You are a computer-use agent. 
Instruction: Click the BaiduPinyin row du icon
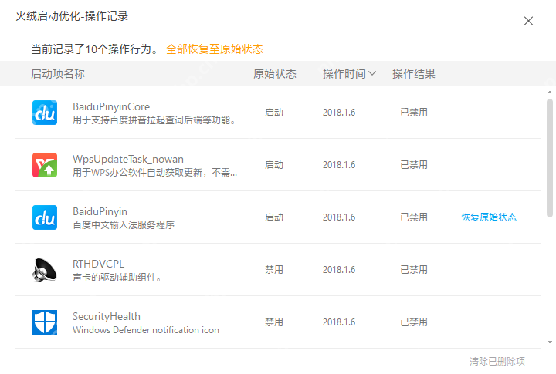(45, 217)
